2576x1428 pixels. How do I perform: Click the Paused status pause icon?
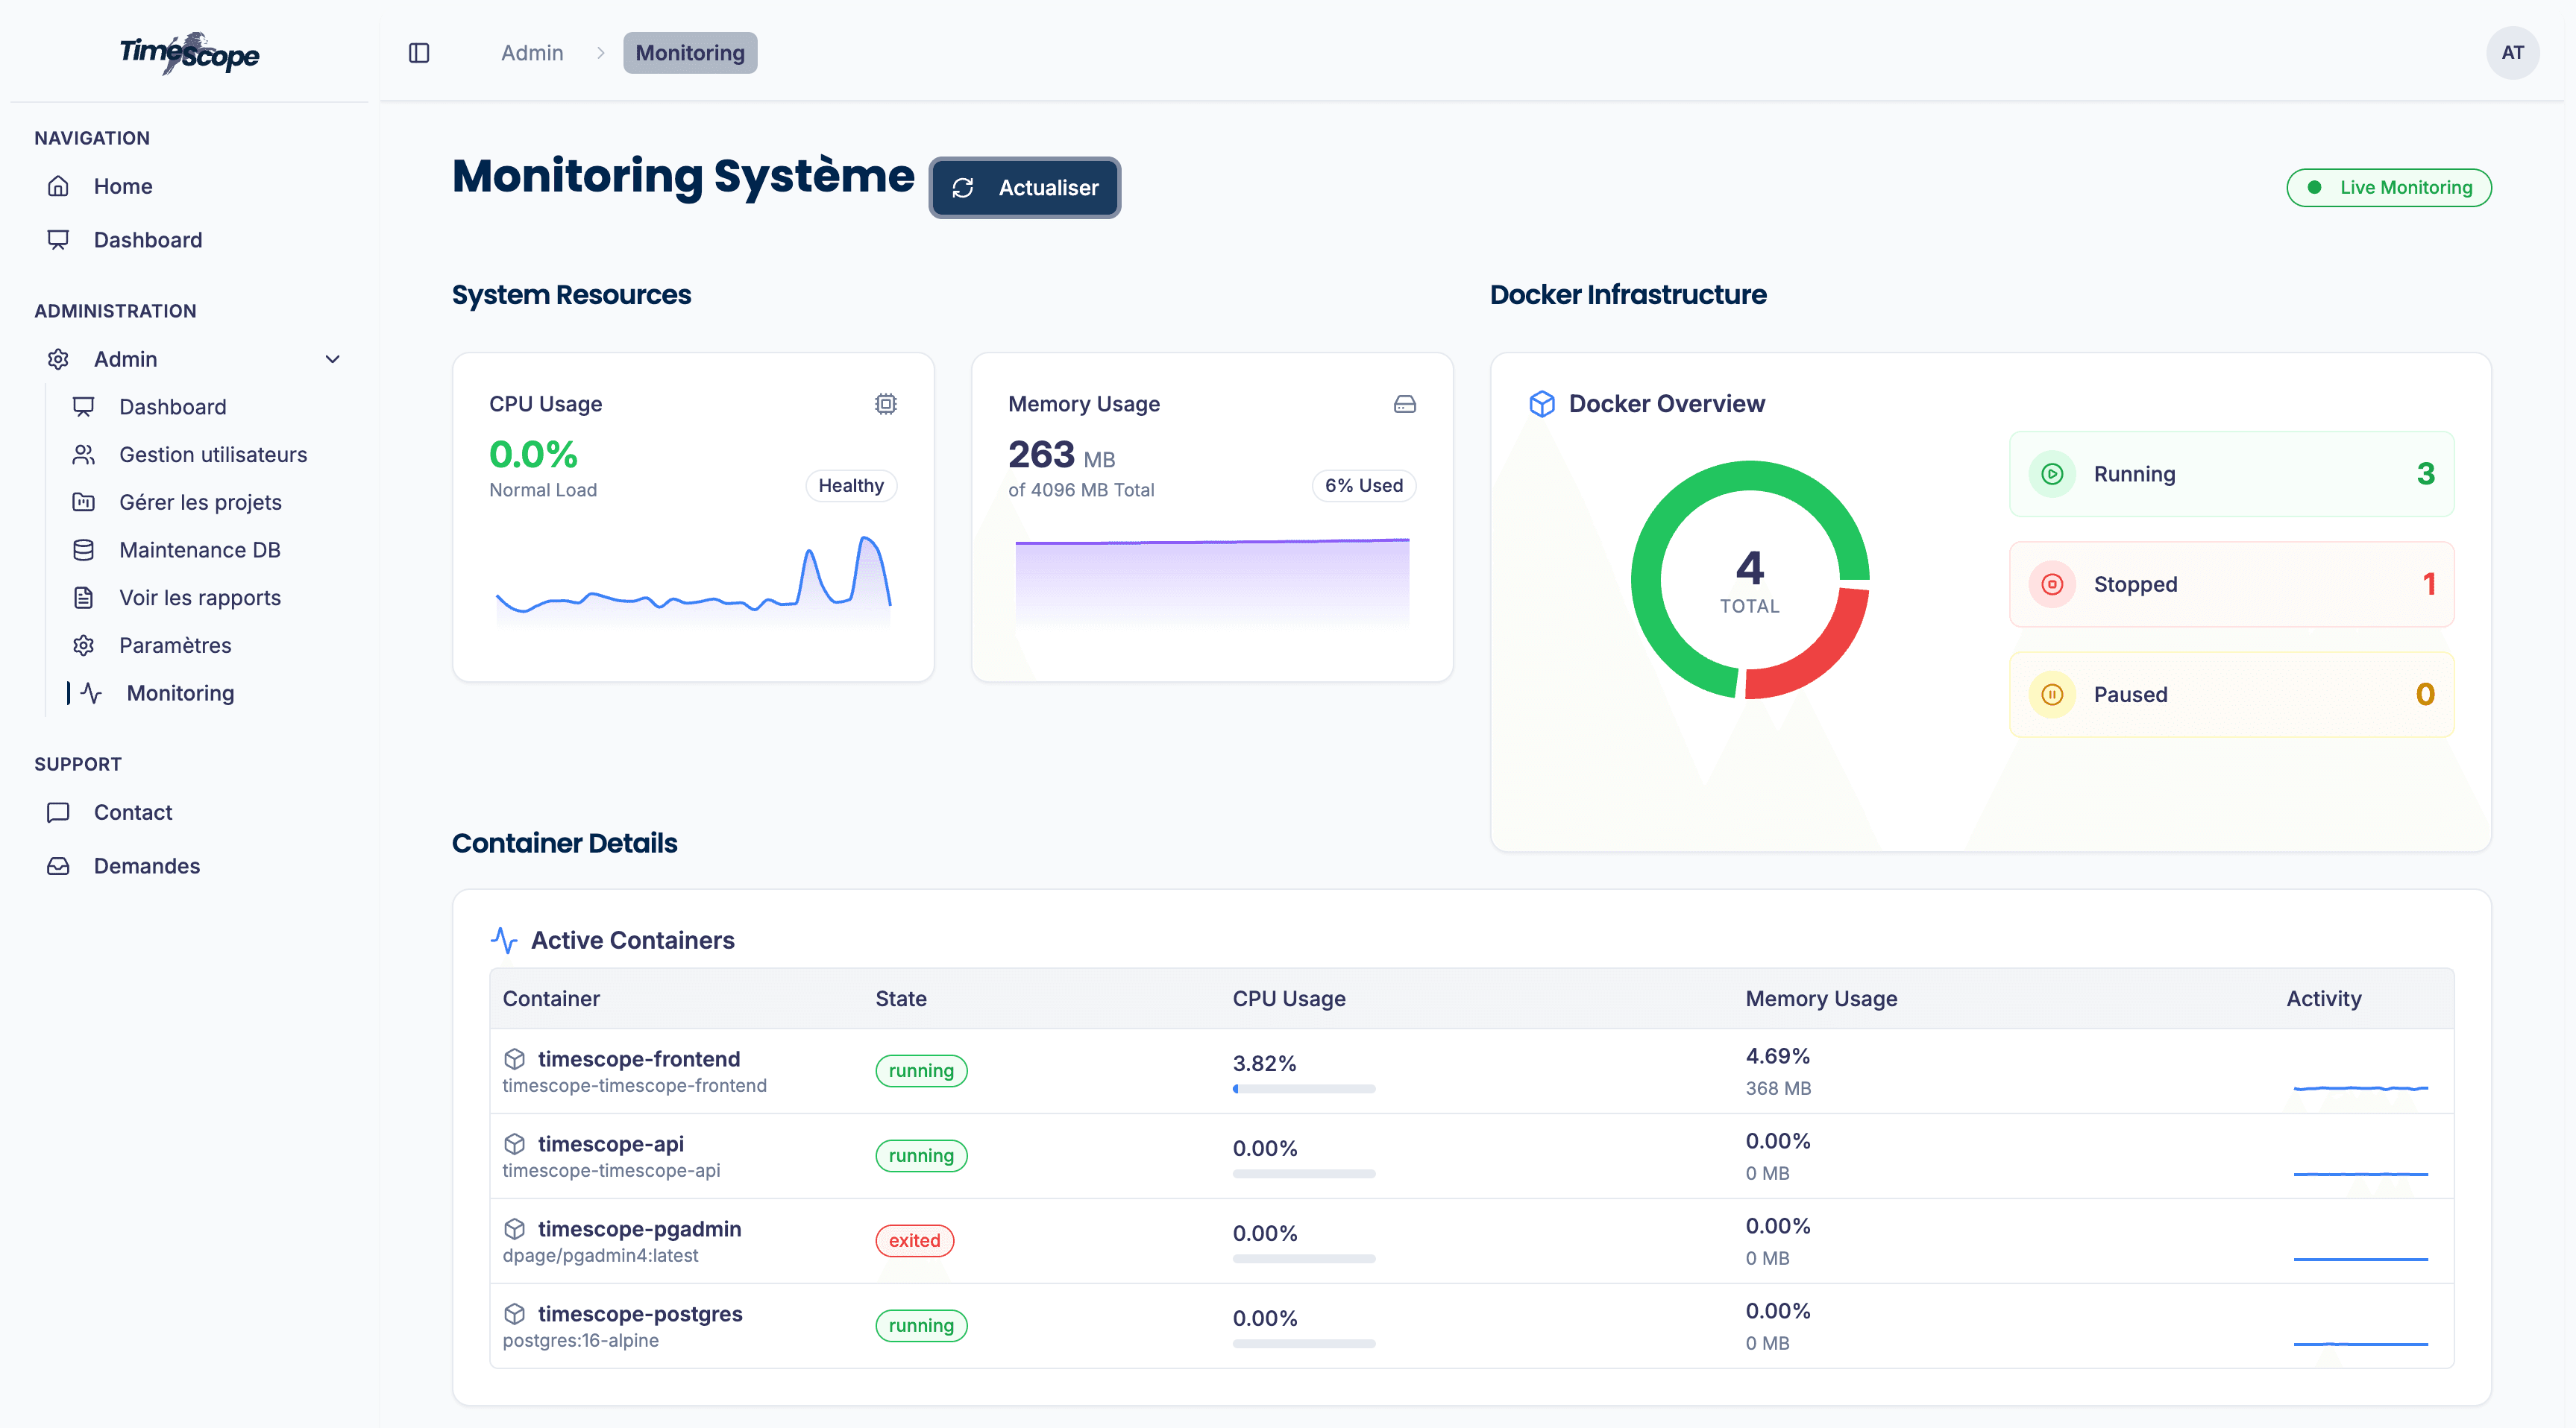click(2051, 695)
